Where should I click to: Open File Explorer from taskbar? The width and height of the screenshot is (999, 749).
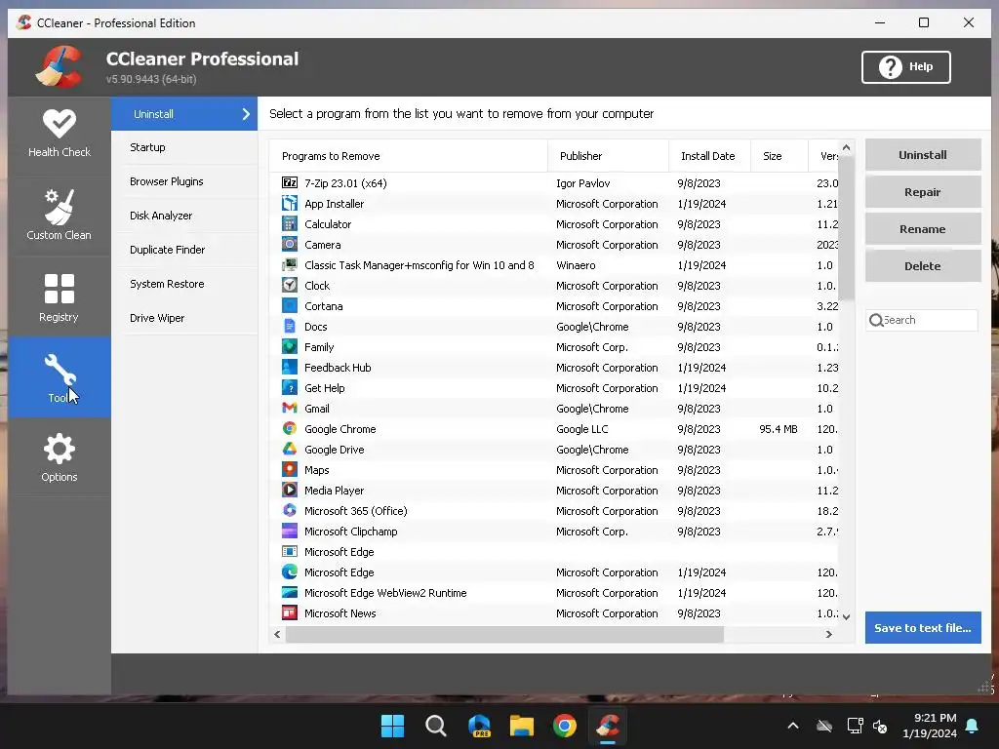click(522, 726)
